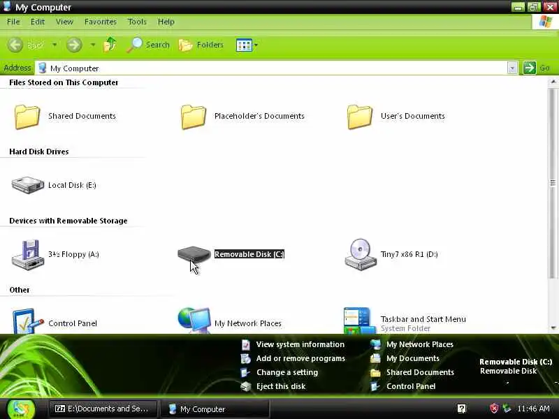Click the Up folder icon
559x419 pixels.
[x=110, y=45]
